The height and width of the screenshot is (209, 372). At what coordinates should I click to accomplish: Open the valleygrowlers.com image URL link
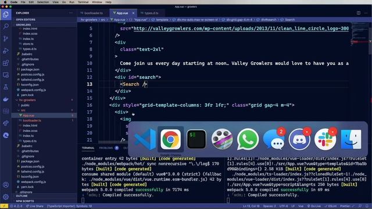[241, 28]
